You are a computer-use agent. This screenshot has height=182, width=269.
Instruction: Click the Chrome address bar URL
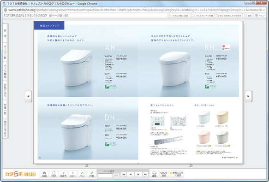coord(137,10)
